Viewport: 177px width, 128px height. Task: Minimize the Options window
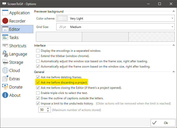(x=148, y=4)
